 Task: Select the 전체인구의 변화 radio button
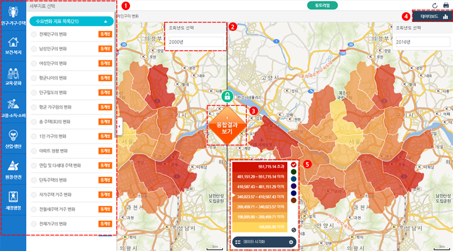tap(34, 34)
